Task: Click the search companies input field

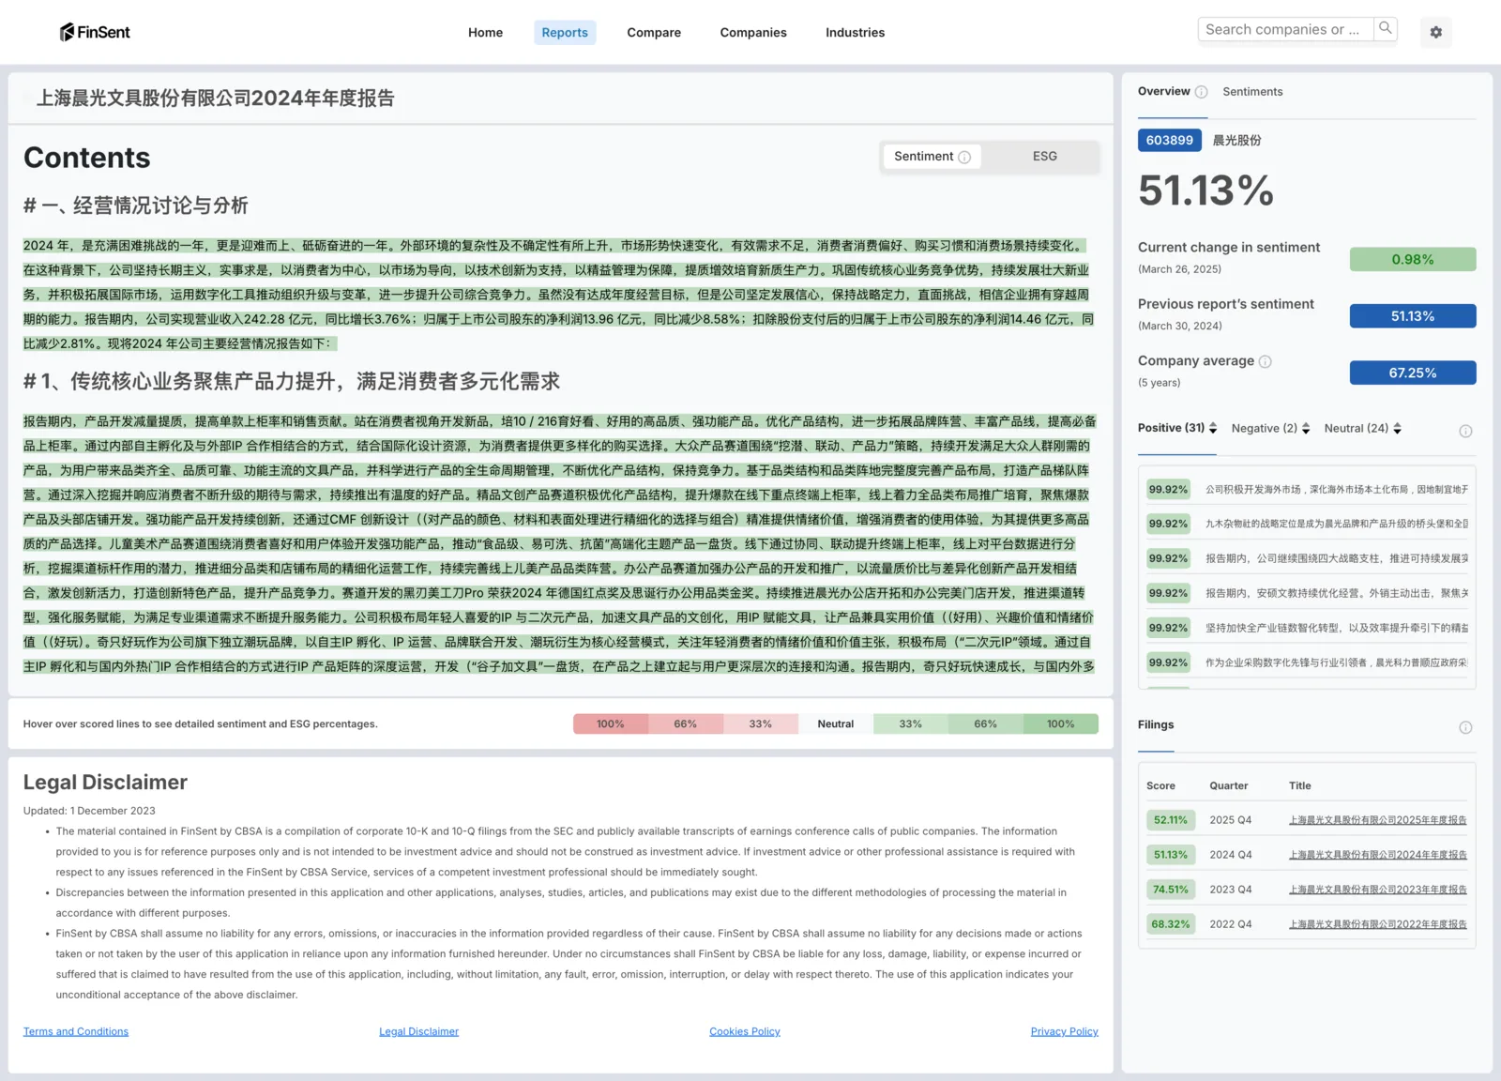Action: [x=1285, y=29]
